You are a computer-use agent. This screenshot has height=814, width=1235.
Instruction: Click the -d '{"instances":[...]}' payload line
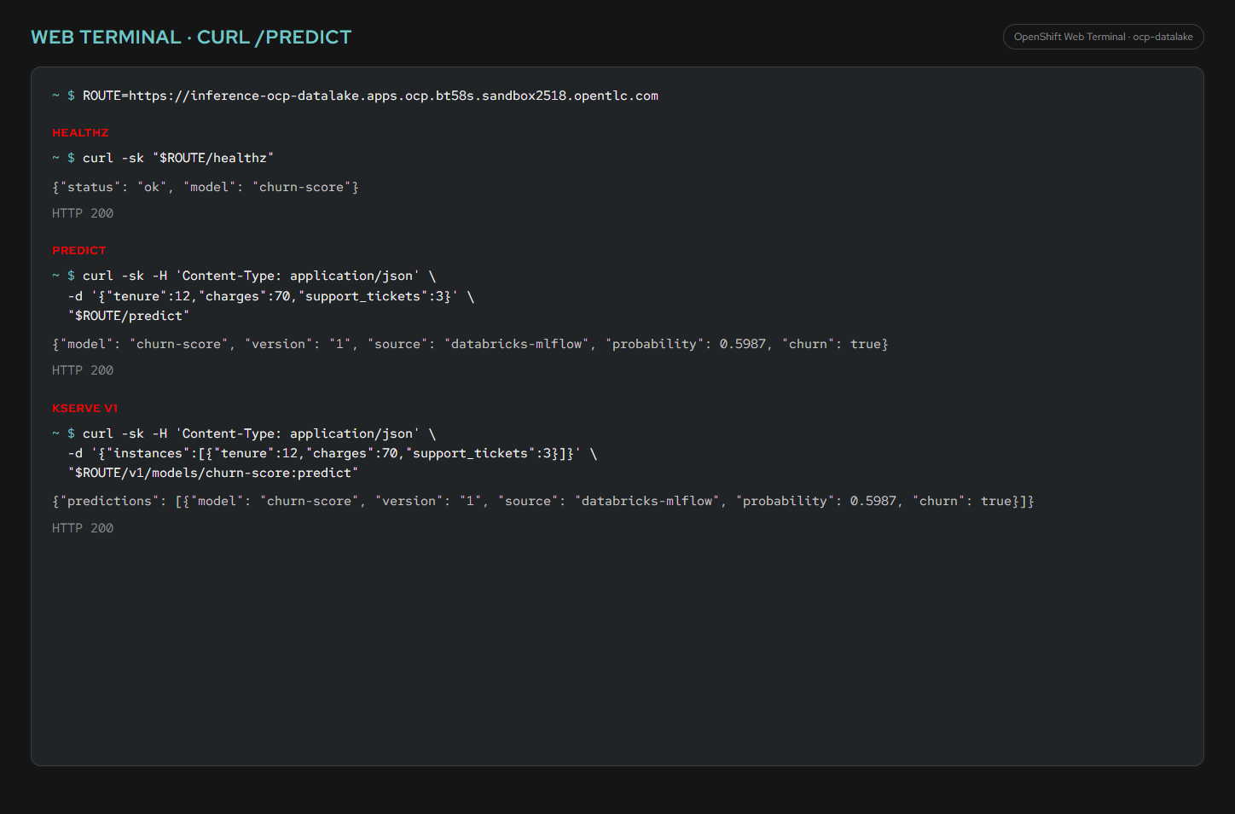333,453
